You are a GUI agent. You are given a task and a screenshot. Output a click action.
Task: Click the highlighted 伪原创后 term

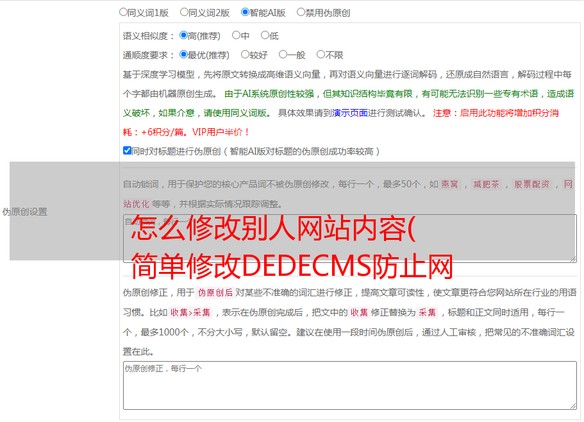tap(215, 292)
